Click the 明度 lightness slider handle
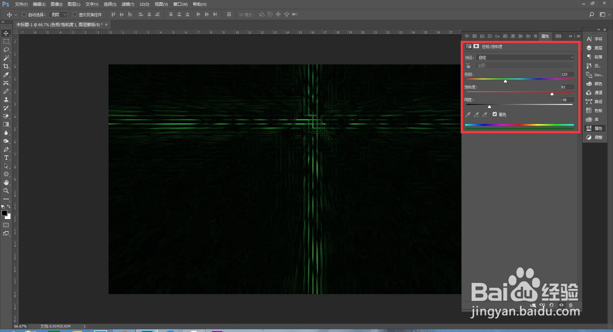This screenshot has height=332, width=613. 489,107
